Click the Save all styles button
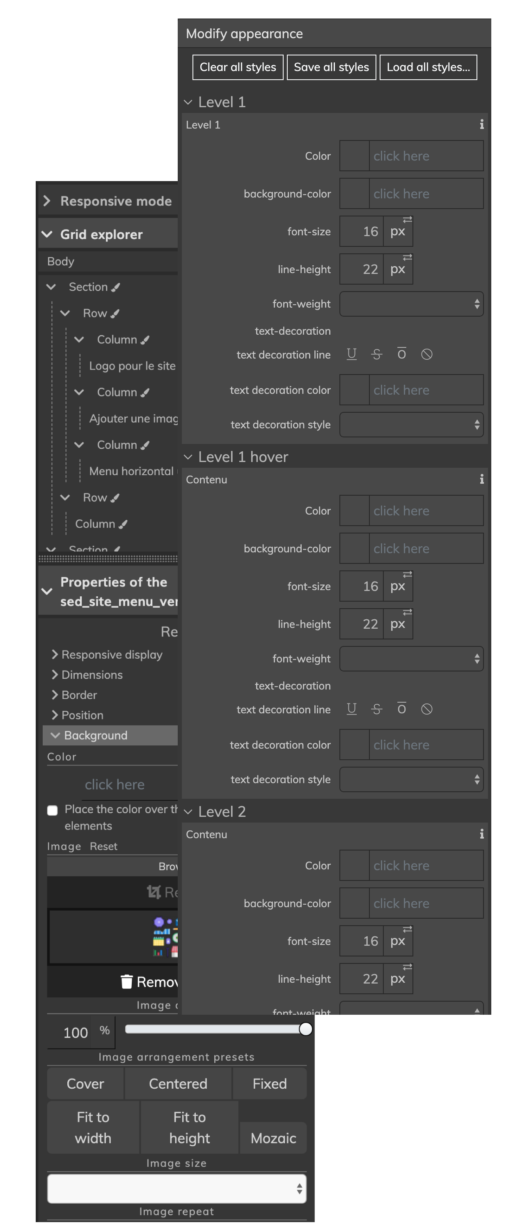 331,67
